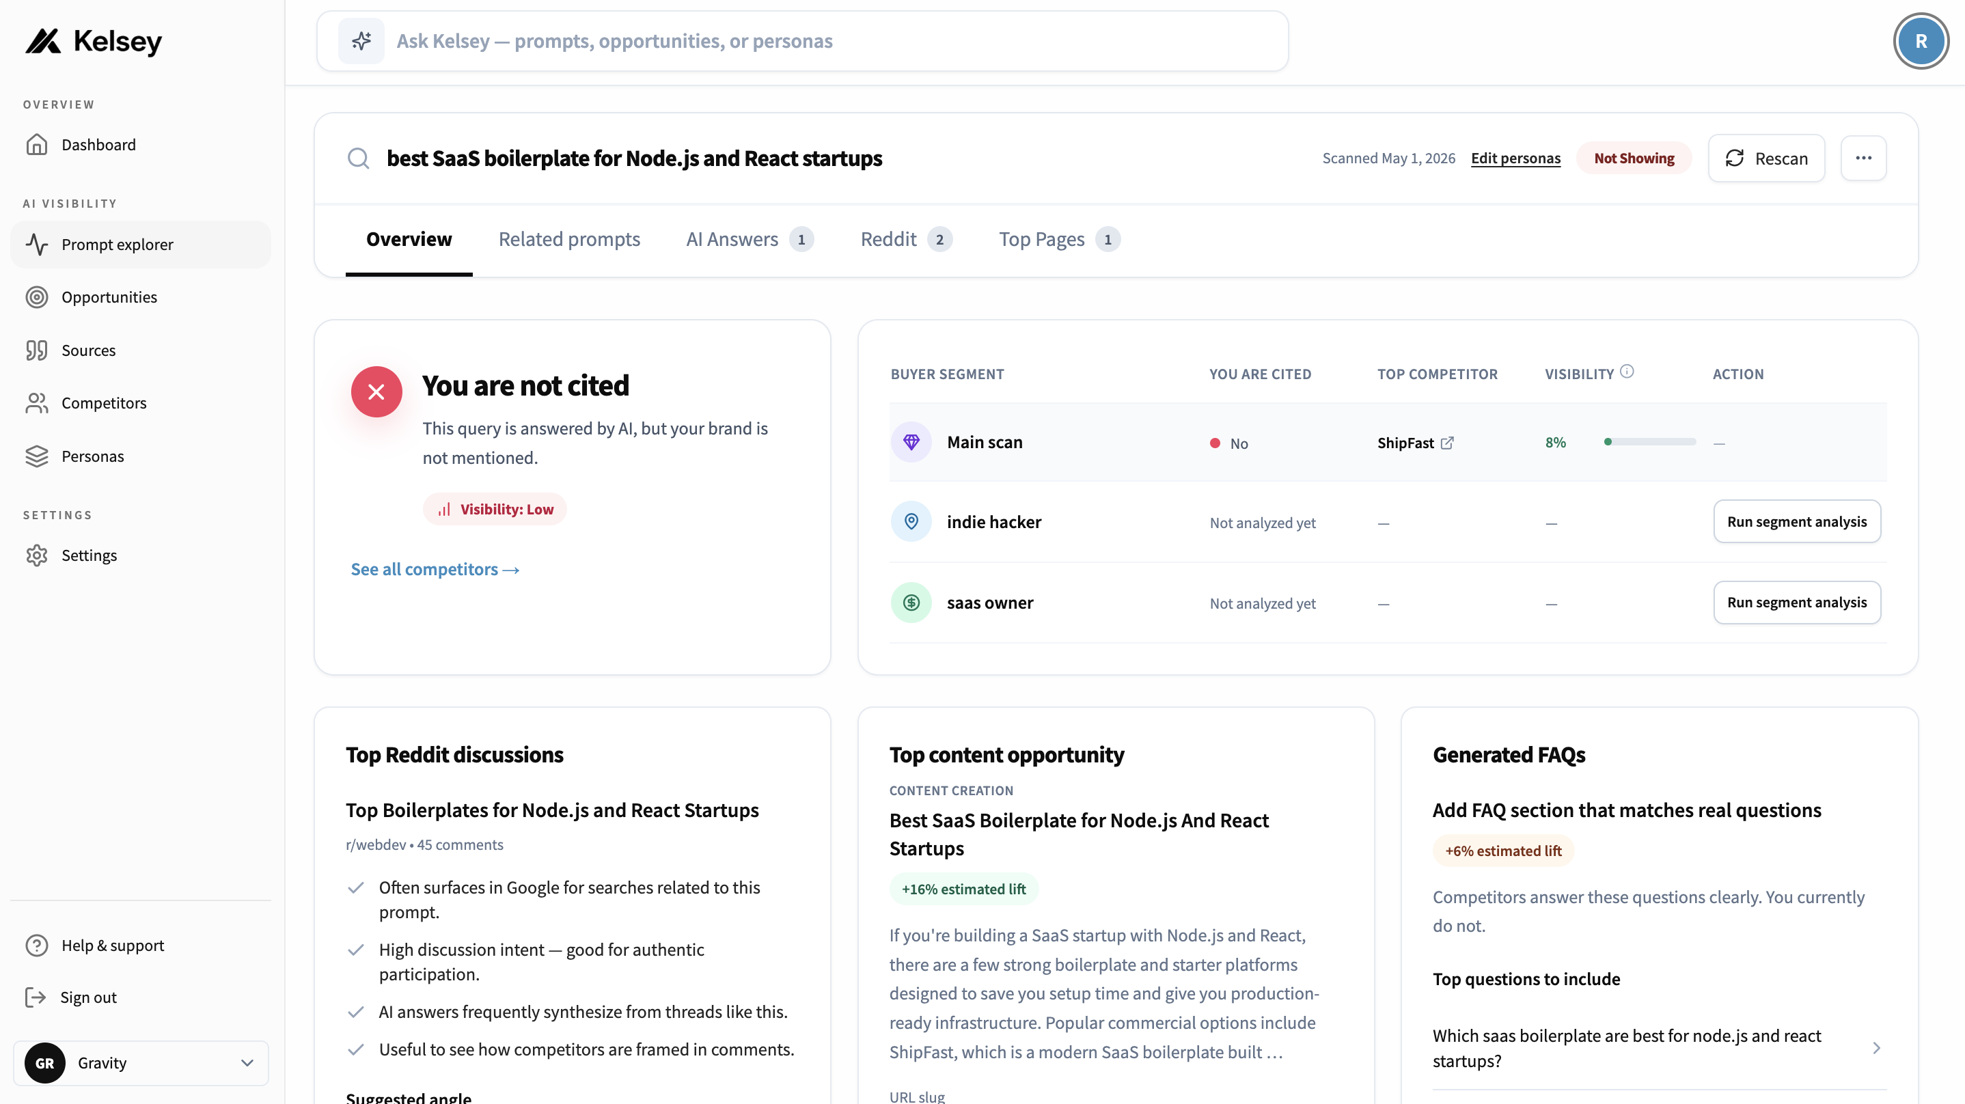Open the Top Pages tab
1965x1104 pixels.
pyautogui.click(x=1060, y=240)
